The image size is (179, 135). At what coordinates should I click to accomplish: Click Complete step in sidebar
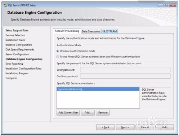click(x=11, y=78)
